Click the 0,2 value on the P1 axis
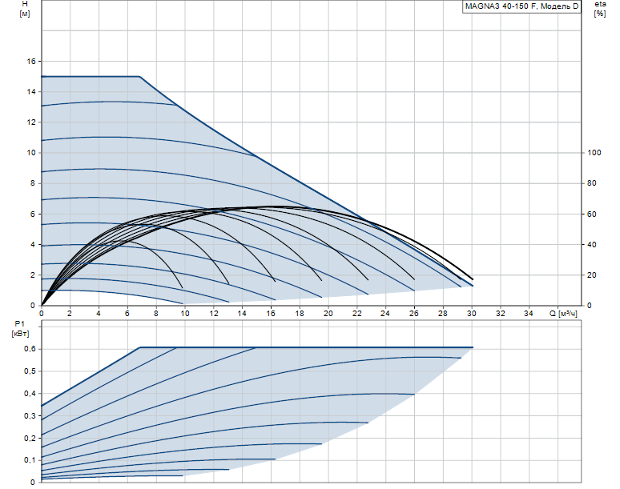The height and width of the screenshot is (489, 620). coord(30,438)
